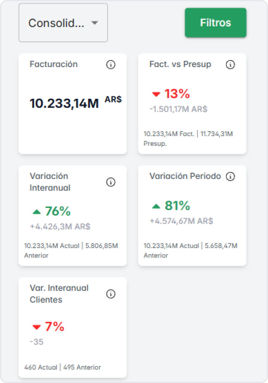Click red down arrow beside 13%
Viewport: 268px width, 383px height.
click(x=156, y=94)
